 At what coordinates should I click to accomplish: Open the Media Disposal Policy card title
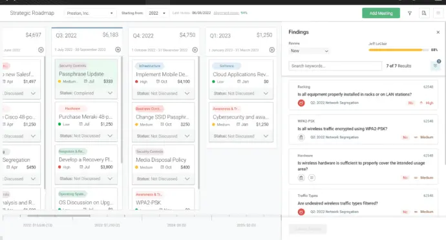(161, 160)
